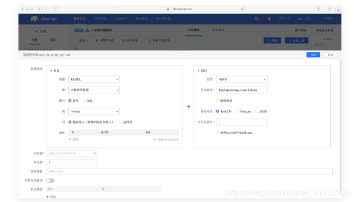Screen dimensions: 354x202
Task: Check the lzo compression index checkbox
Action: tap(217, 133)
